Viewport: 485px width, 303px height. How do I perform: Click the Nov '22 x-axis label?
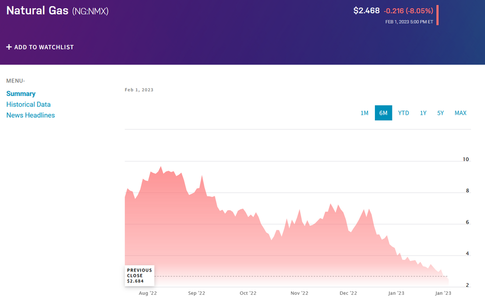[x=299, y=293]
